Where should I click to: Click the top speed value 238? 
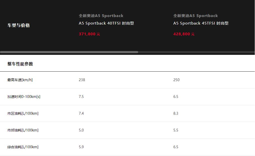pyautogui.click(x=82, y=80)
